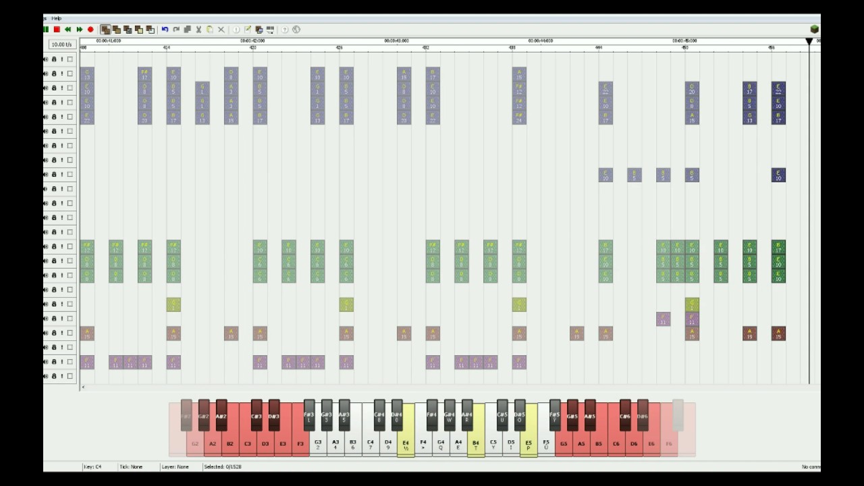Select all notes in the third layer
This screenshot has width=864, height=486.
[70, 88]
